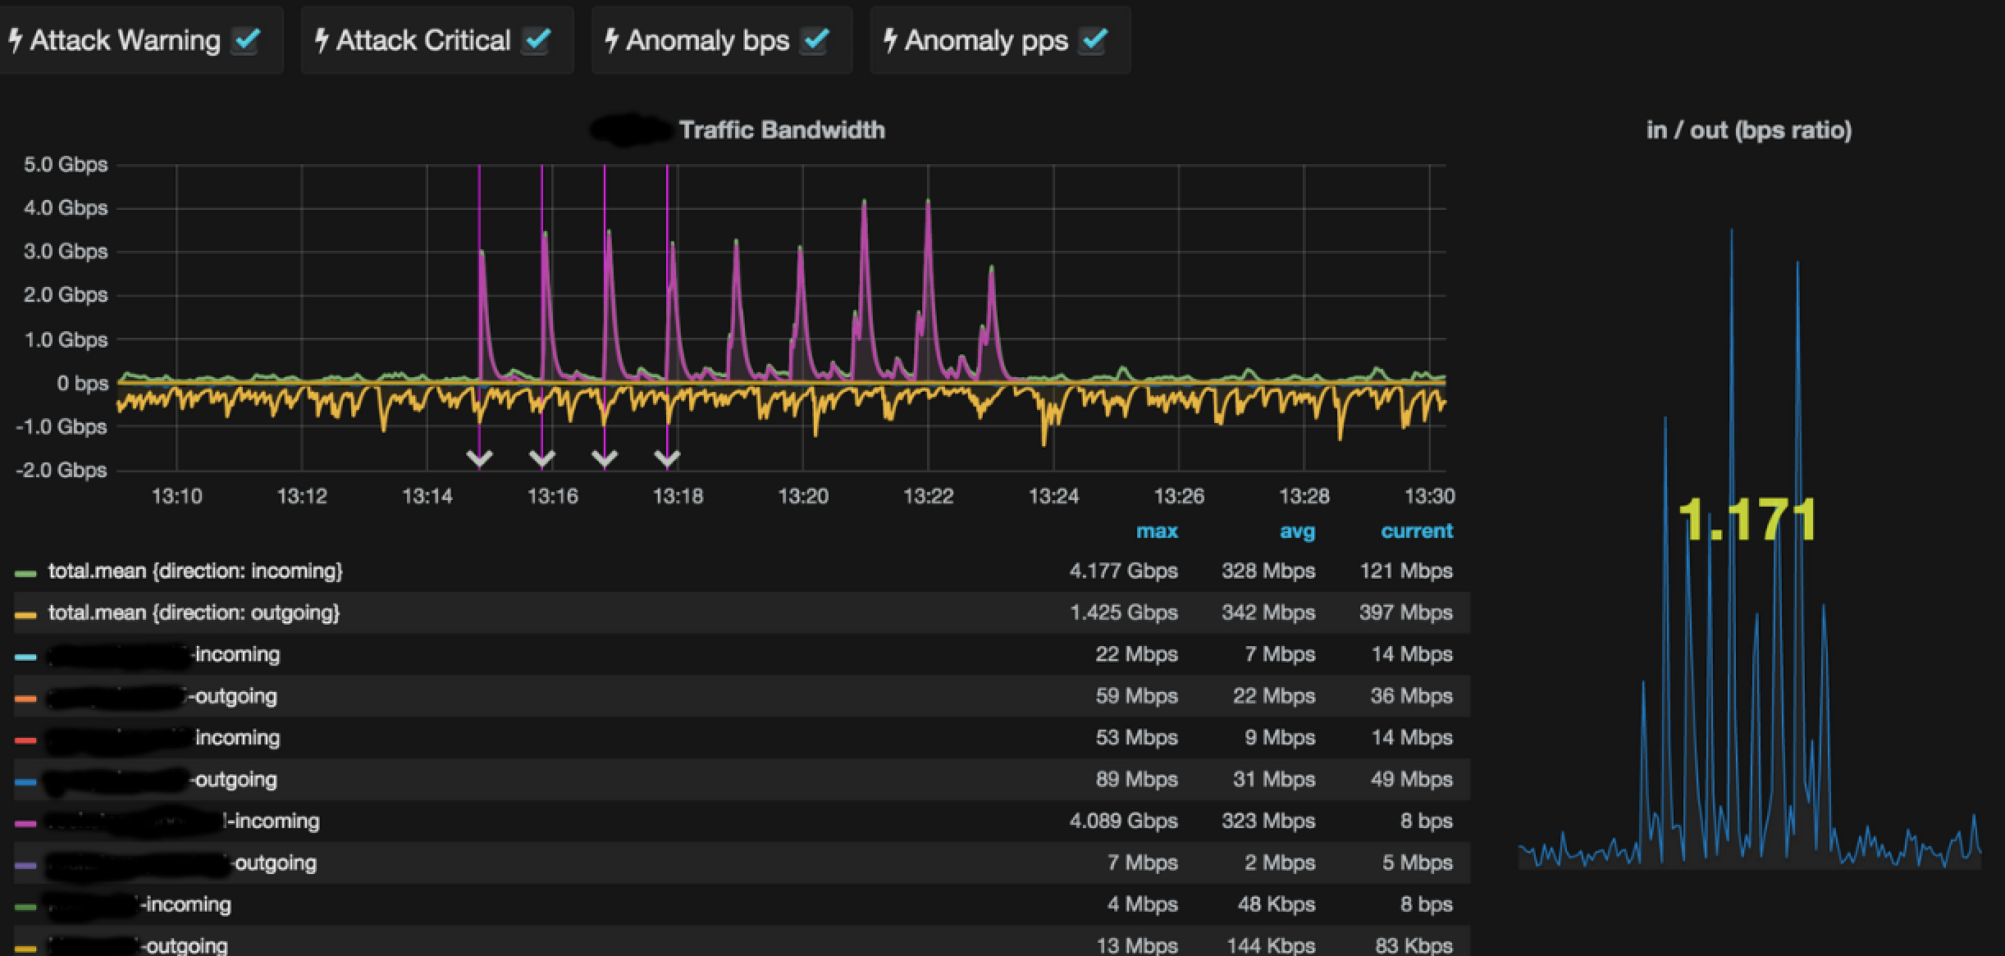Click yellow swatch of total.mean outgoing
2005x956 pixels.
pos(25,615)
